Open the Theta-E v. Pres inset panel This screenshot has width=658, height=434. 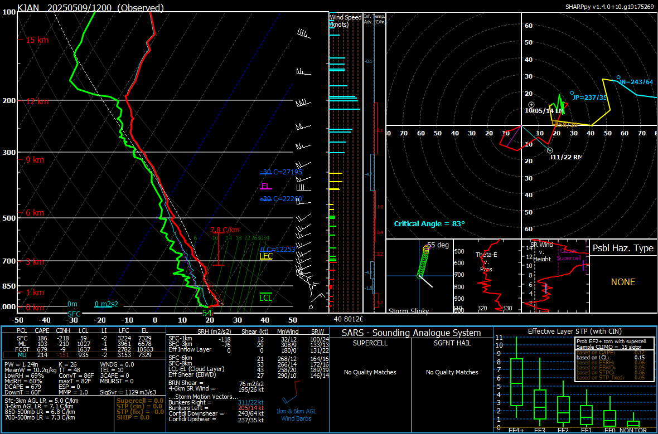(487, 276)
